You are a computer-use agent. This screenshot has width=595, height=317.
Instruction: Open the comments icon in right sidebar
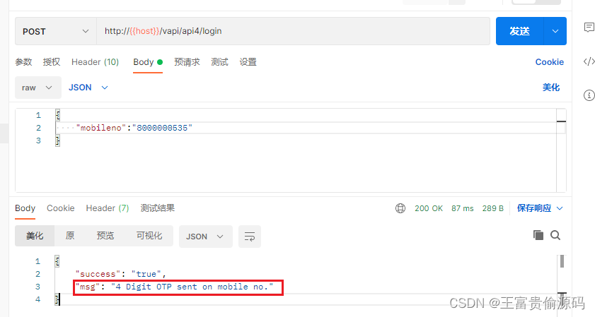(589, 28)
